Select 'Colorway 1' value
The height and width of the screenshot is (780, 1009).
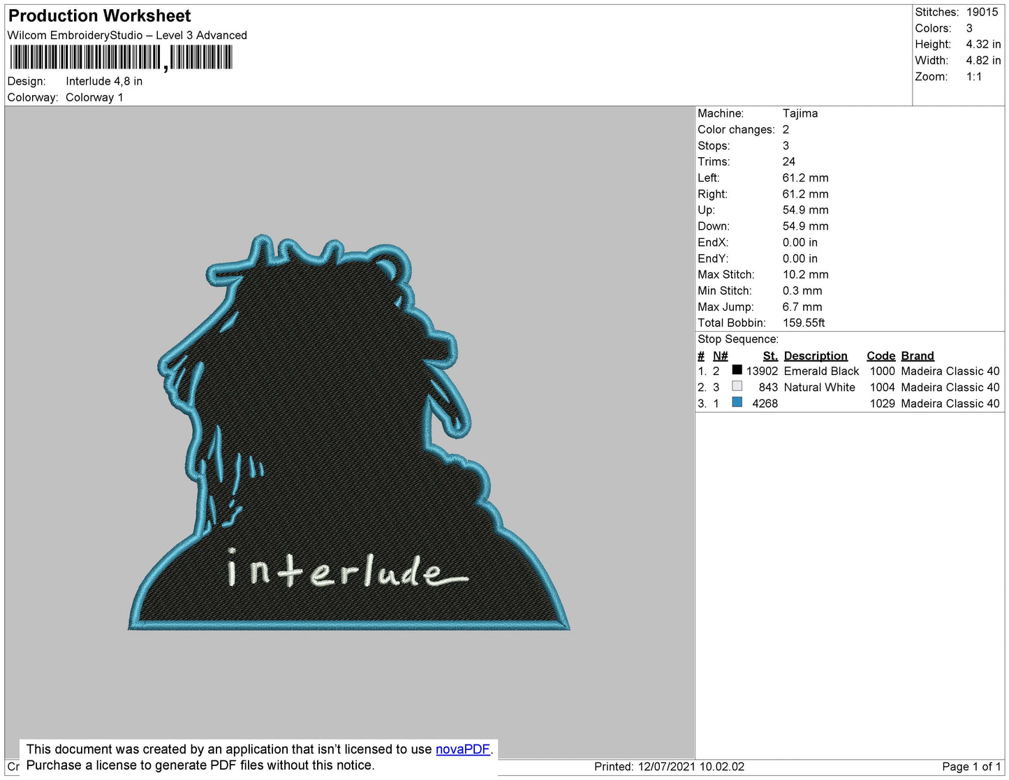(94, 97)
